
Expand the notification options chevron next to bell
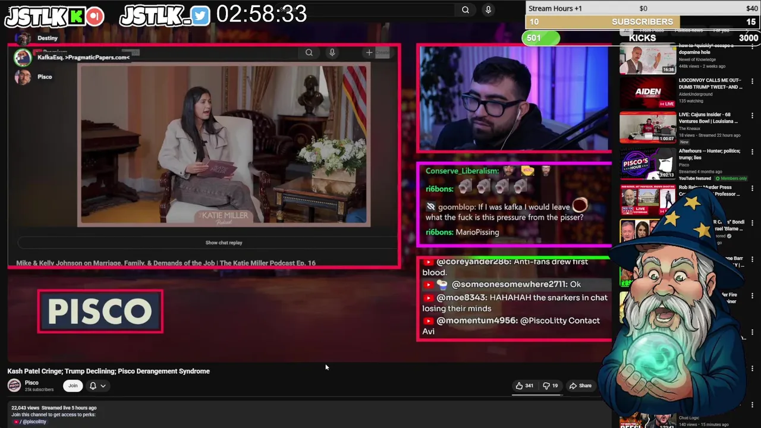103,386
